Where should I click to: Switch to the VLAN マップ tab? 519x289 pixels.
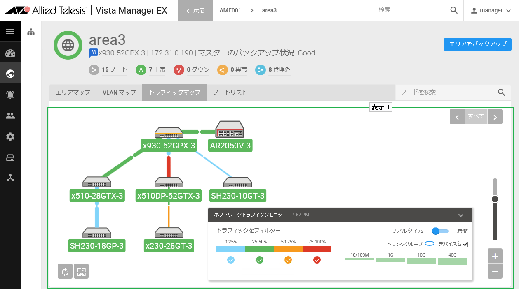pos(119,92)
